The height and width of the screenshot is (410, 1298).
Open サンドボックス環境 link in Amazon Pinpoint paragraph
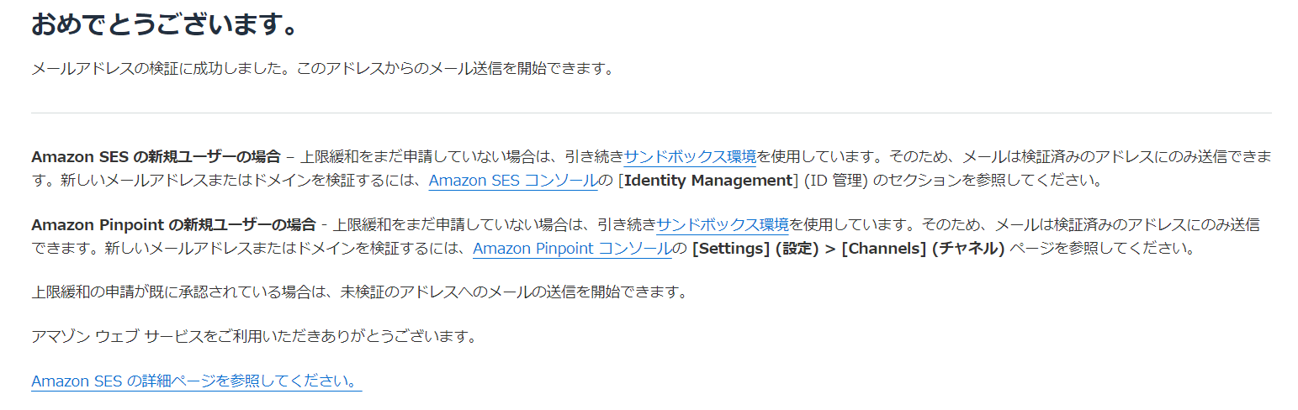pyautogui.click(x=723, y=224)
